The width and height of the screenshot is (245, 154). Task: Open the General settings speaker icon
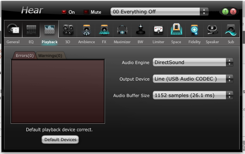13,29
